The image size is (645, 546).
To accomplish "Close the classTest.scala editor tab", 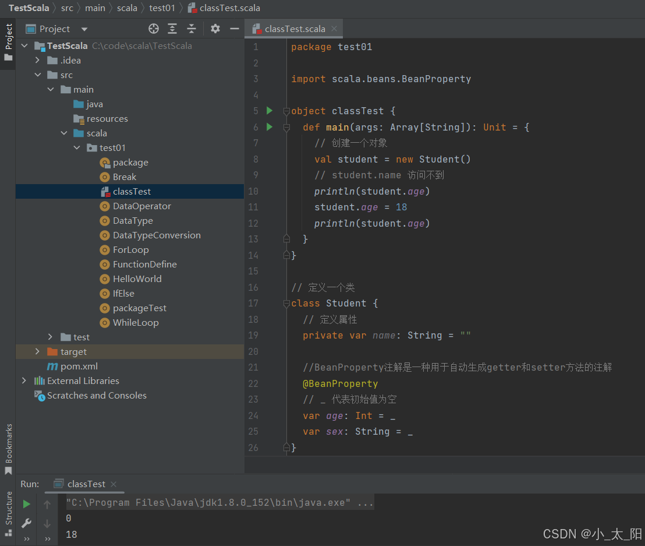I will 334,29.
